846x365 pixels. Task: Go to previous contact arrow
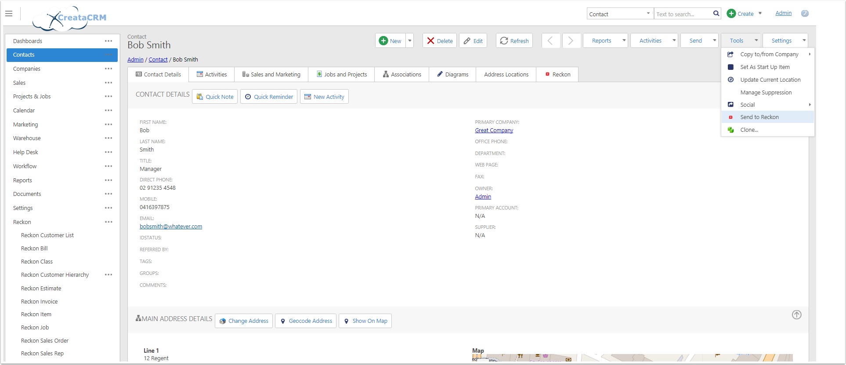coord(550,41)
